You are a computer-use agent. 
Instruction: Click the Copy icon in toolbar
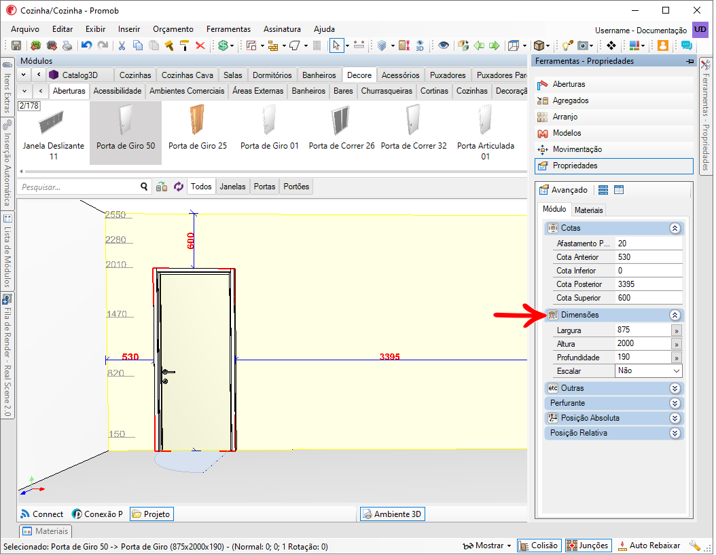click(137, 45)
